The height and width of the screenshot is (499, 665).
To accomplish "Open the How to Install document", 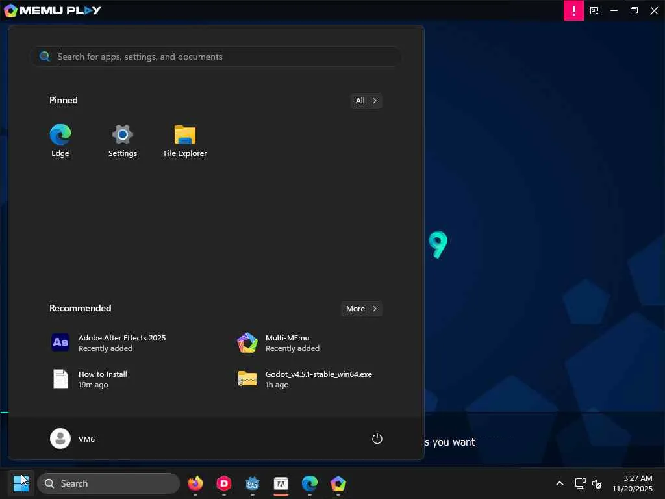I will (x=90, y=379).
